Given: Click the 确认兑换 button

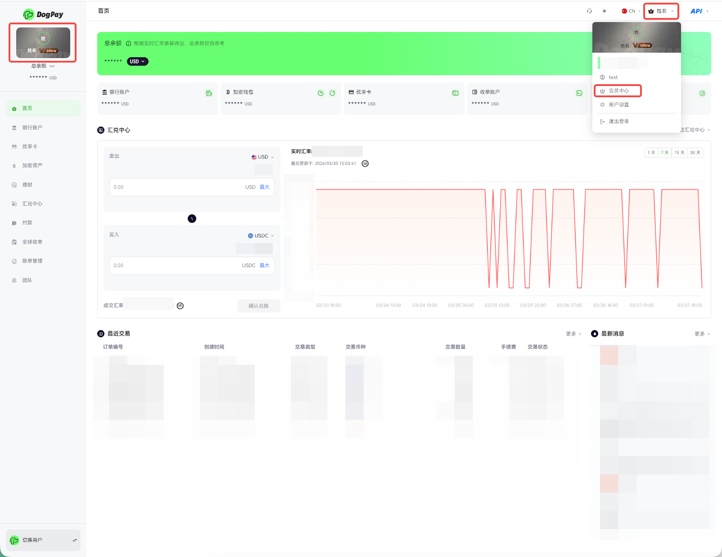Looking at the screenshot, I should tap(259, 306).
